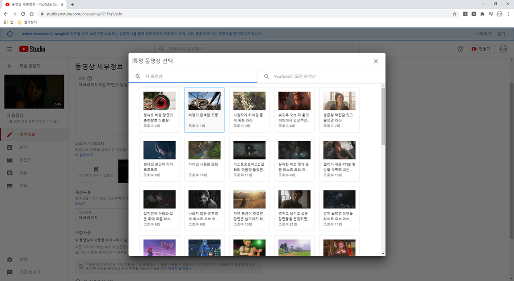Screen dimensions: 514x281
Task: Pick video 최대의 살인마 라라 크로포트
Action: coord(159,159)
